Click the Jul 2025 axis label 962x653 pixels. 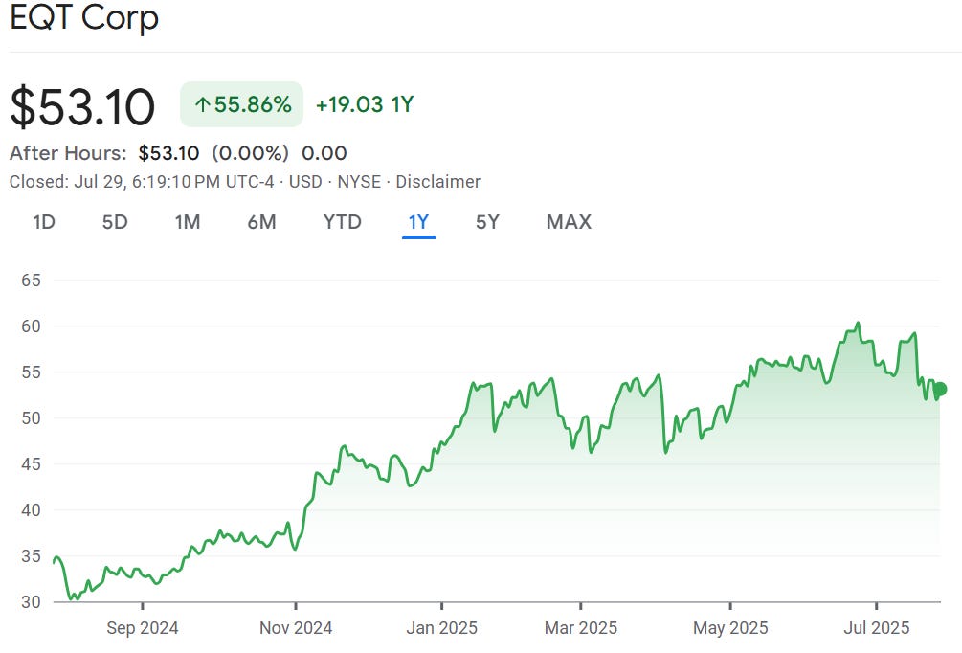click(876, 628)
